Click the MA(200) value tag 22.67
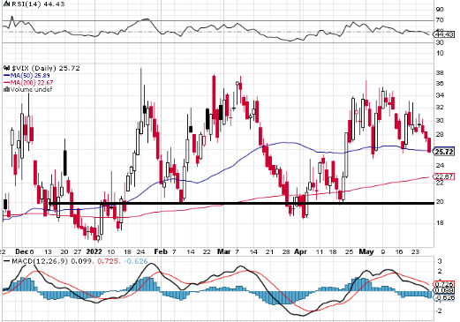Screen dimensions: 460x322 tap(444, 176)
